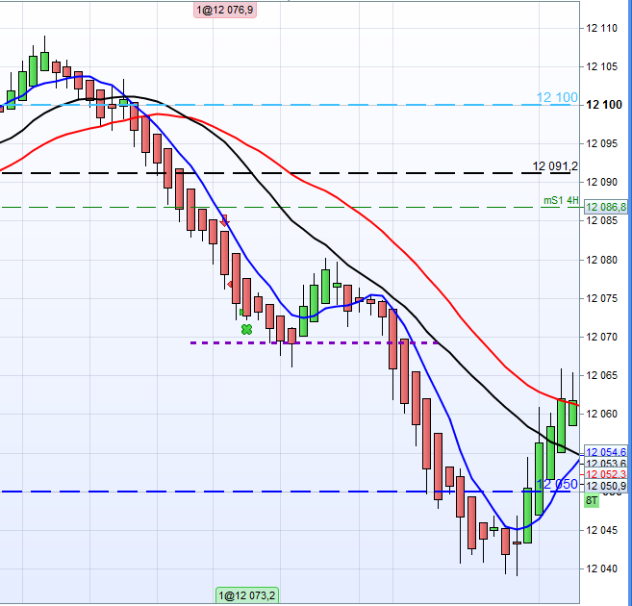Click the small green buy marker flag
The height and width of the screenshot is (606, 632).
pos(241,313)
